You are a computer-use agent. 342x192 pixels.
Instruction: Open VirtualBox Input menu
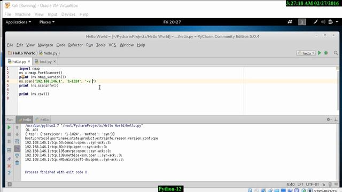52,14
